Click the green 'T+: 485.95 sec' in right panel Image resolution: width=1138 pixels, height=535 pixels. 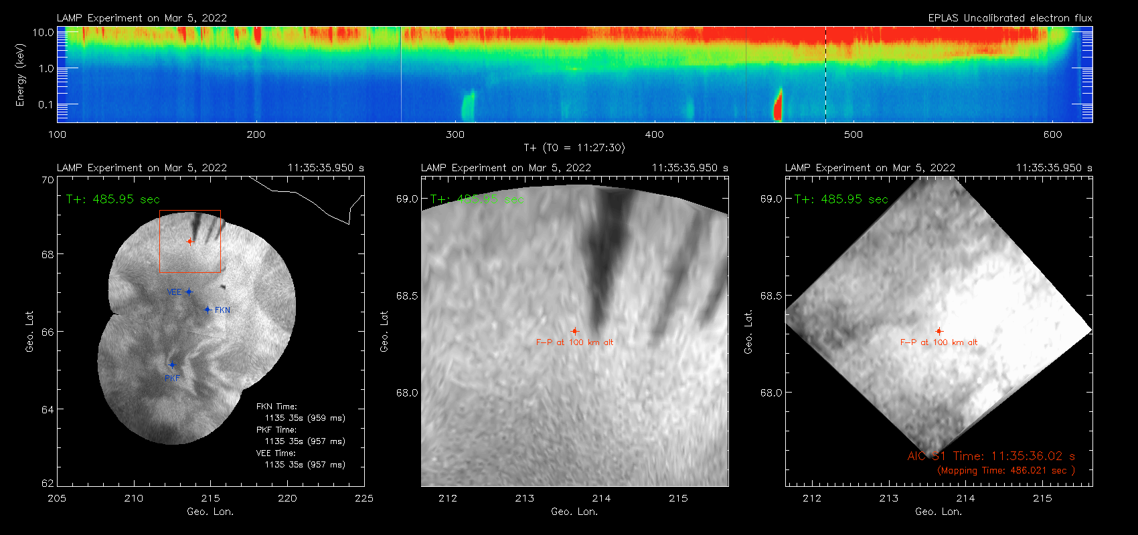(841, 199)
